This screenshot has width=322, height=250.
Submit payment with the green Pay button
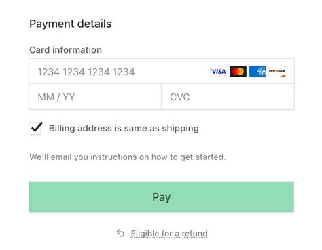point(162,196)
